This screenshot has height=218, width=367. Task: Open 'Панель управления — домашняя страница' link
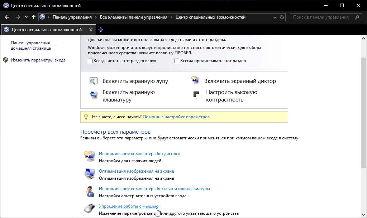(x=33, y=45)
